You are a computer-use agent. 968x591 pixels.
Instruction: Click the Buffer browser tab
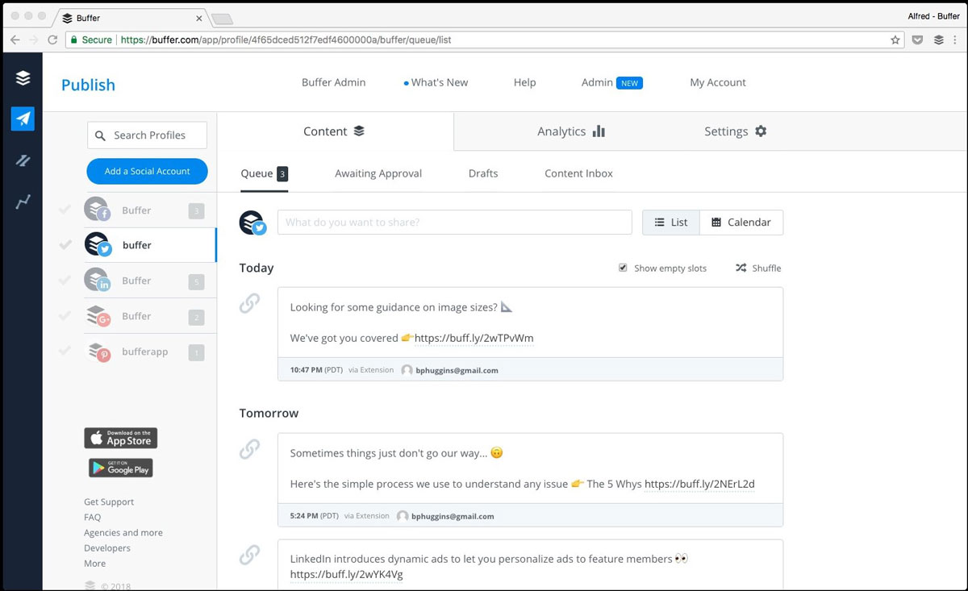133,18
